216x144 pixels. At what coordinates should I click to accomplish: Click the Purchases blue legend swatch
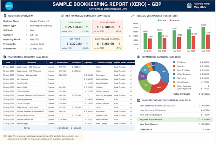click(x=174, y=62)
